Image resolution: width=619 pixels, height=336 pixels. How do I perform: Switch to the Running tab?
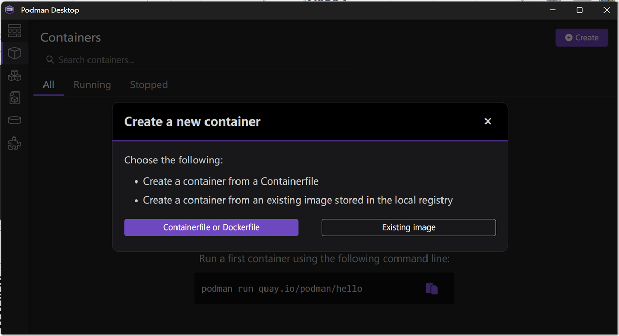(92, 85)
